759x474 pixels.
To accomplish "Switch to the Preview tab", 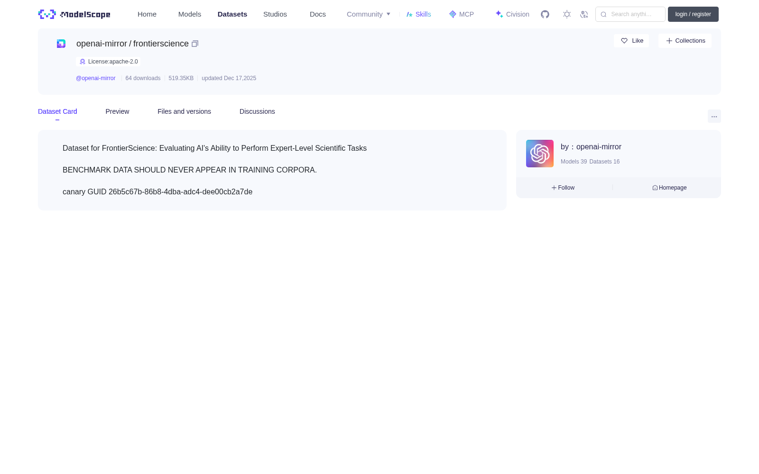I will 117,111.
